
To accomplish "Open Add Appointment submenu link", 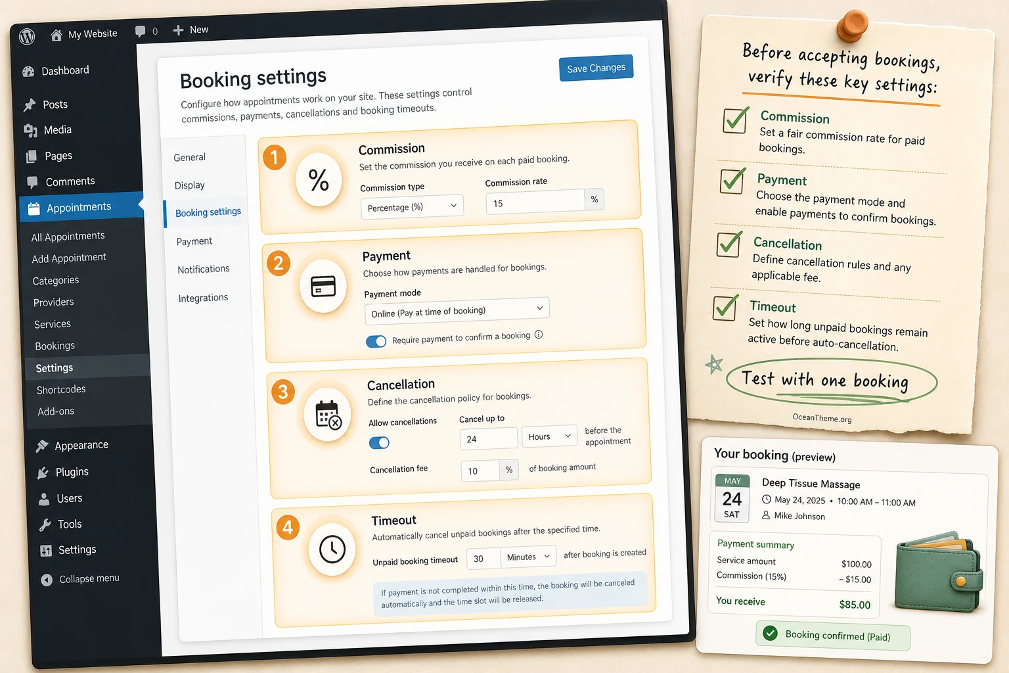I will (x=69, y=258).
